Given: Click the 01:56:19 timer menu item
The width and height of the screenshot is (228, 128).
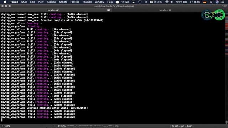Looking at the screenshot, I should [156, 2].
